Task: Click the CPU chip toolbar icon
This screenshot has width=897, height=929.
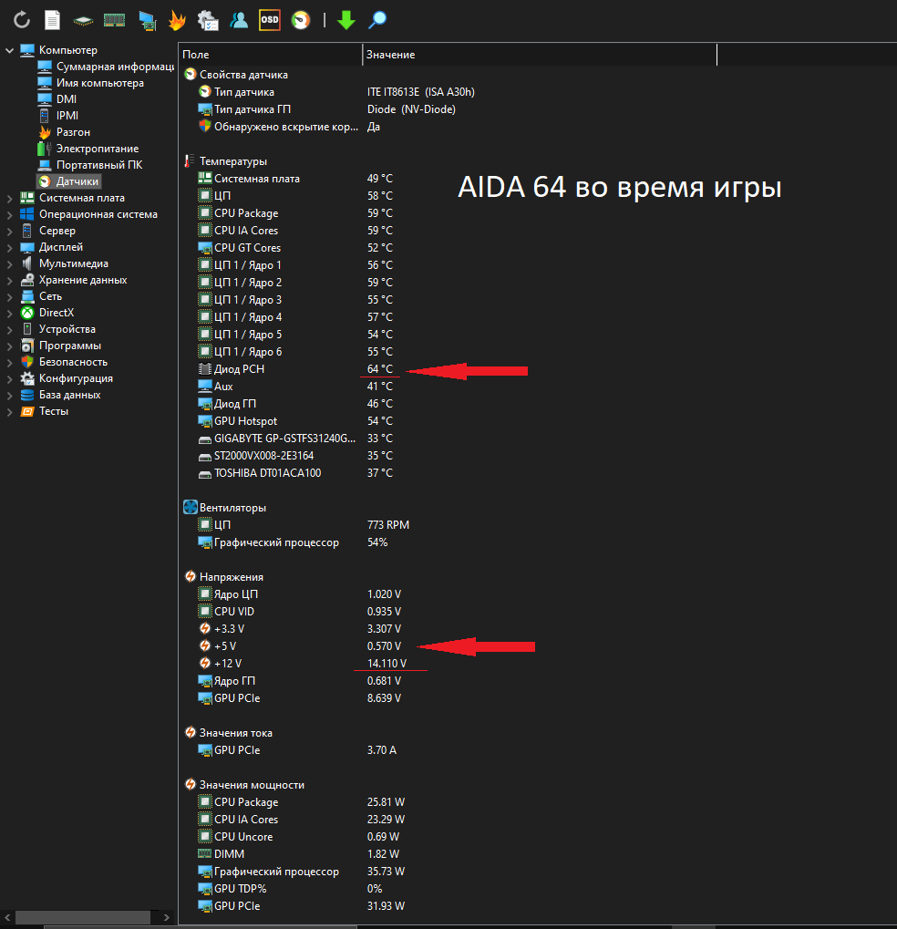Action: click(83, 21)
